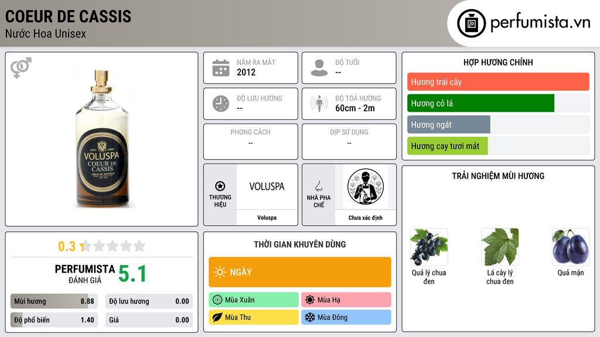
Task: Click the Dịp sử dụng card
Action: 349,142
